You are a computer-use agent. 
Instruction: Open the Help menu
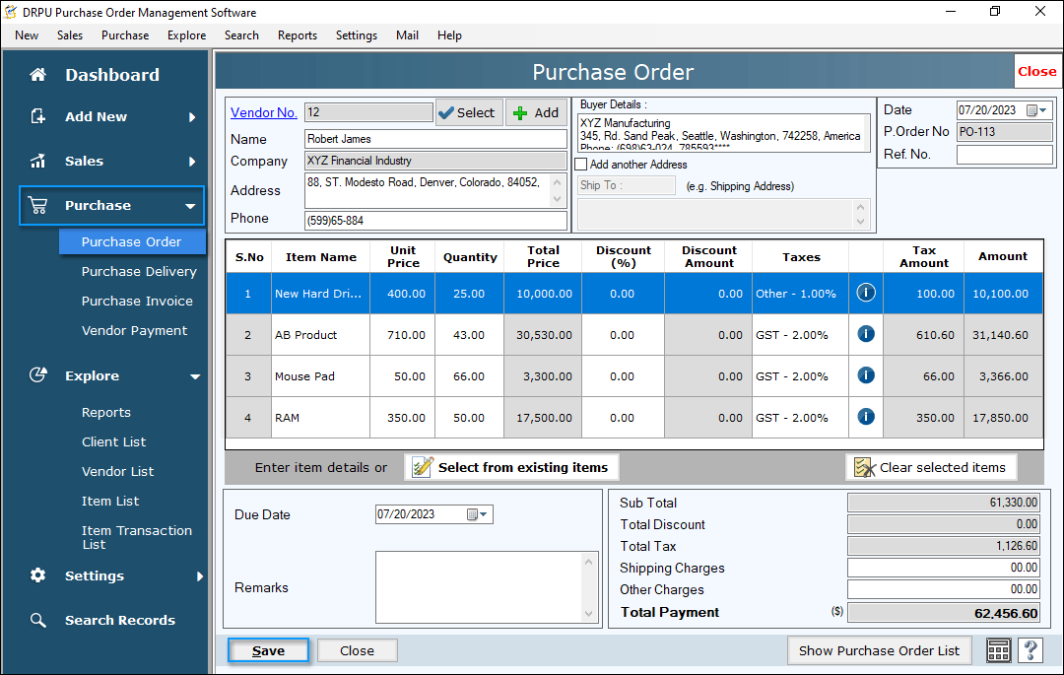click(x=449, y=35)
